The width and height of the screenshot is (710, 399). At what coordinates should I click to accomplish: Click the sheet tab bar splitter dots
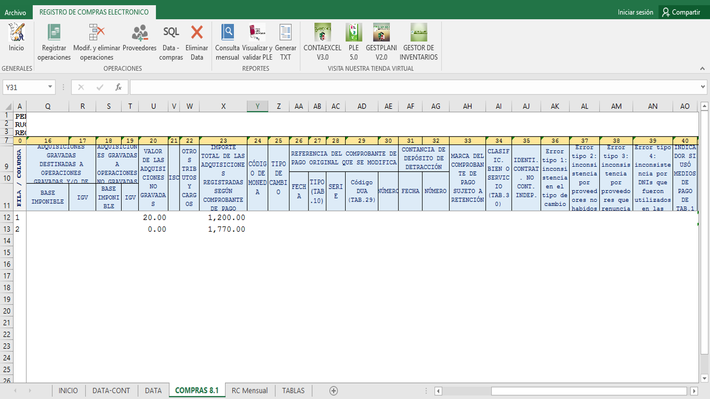pyautogui.click(x=428, y=391)
